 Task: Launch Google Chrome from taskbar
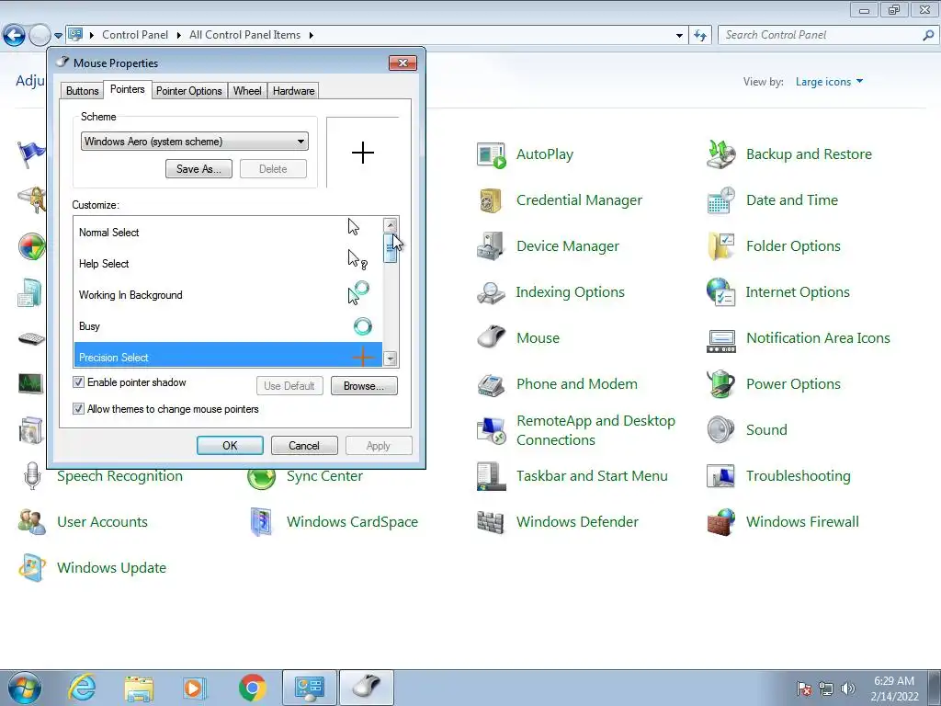pos(252,688)
